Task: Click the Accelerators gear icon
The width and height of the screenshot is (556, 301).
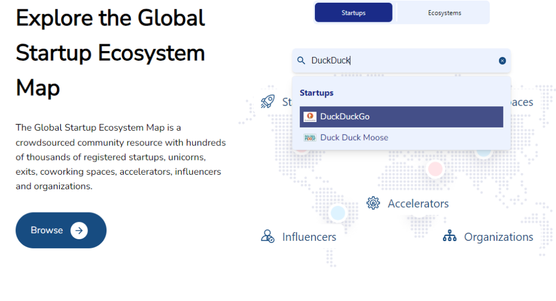Action: pyautogui.click(x=373, y=203)
